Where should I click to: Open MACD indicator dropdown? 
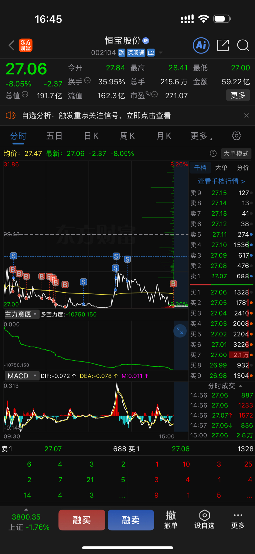click(22, 376)
